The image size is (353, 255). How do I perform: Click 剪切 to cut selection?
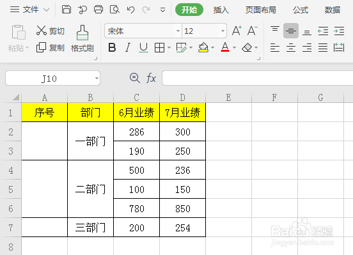[51, 31]
